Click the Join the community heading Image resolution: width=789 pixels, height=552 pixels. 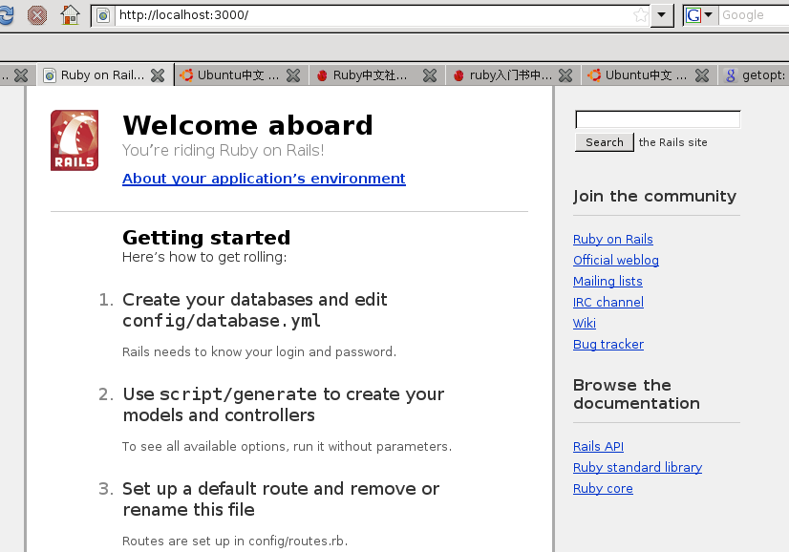[654, 196]
